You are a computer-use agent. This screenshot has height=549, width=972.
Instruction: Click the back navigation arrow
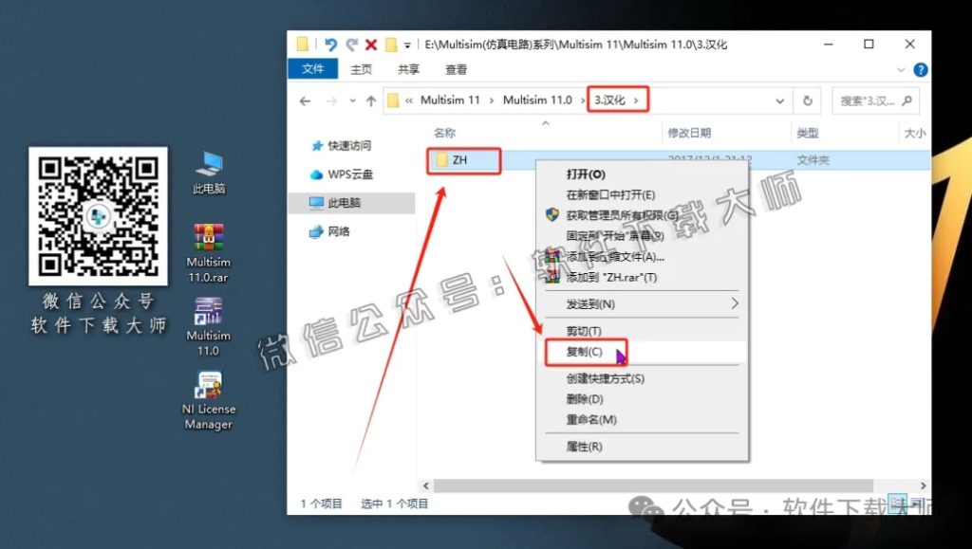coord(304,100)
